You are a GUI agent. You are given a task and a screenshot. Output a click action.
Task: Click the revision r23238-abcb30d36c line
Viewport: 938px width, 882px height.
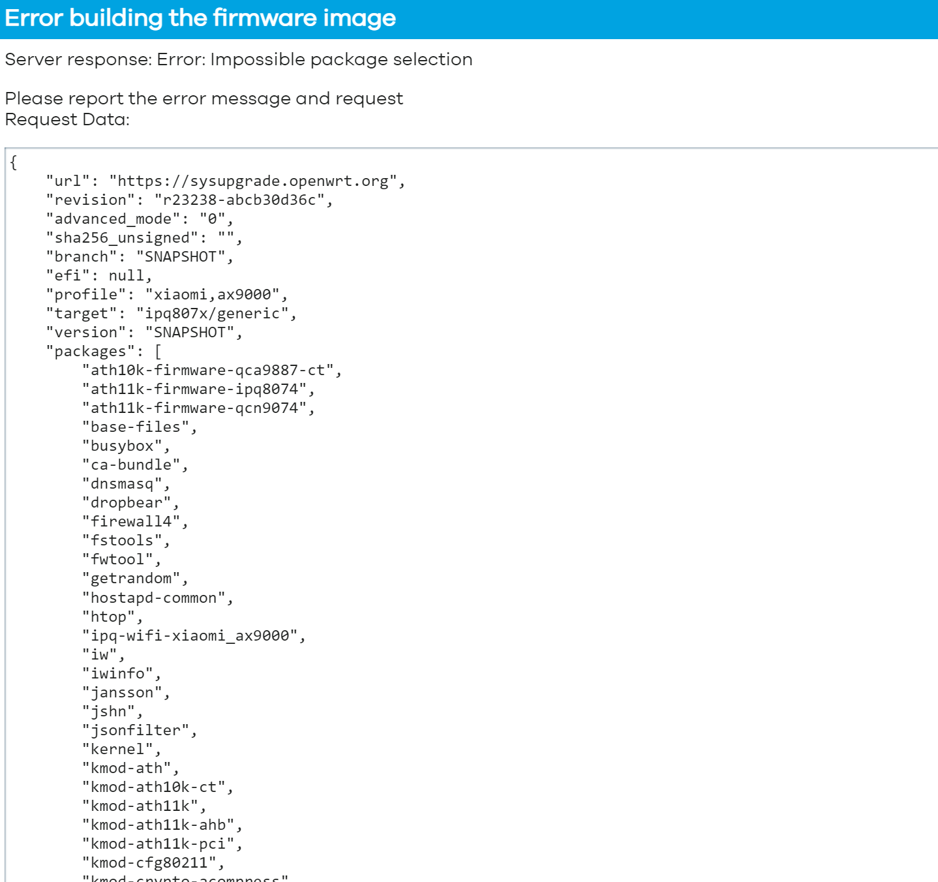pos(189,200)
